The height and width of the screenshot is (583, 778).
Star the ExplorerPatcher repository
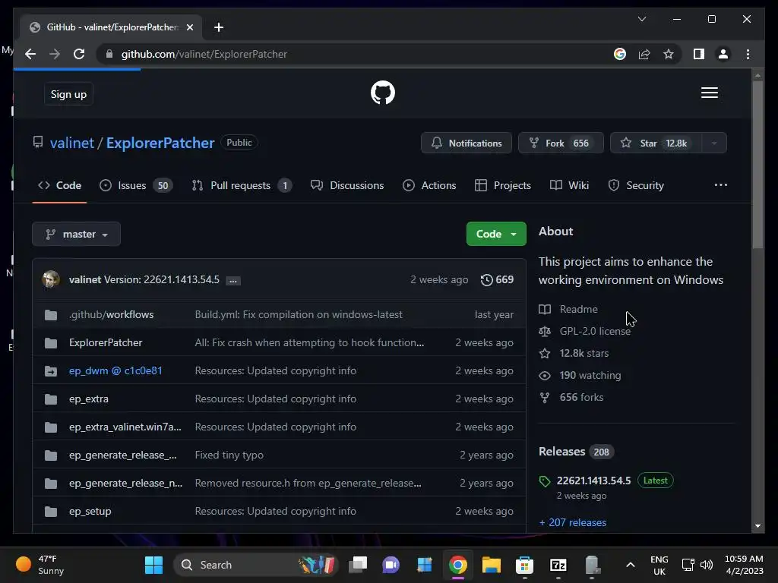point(656,143)
